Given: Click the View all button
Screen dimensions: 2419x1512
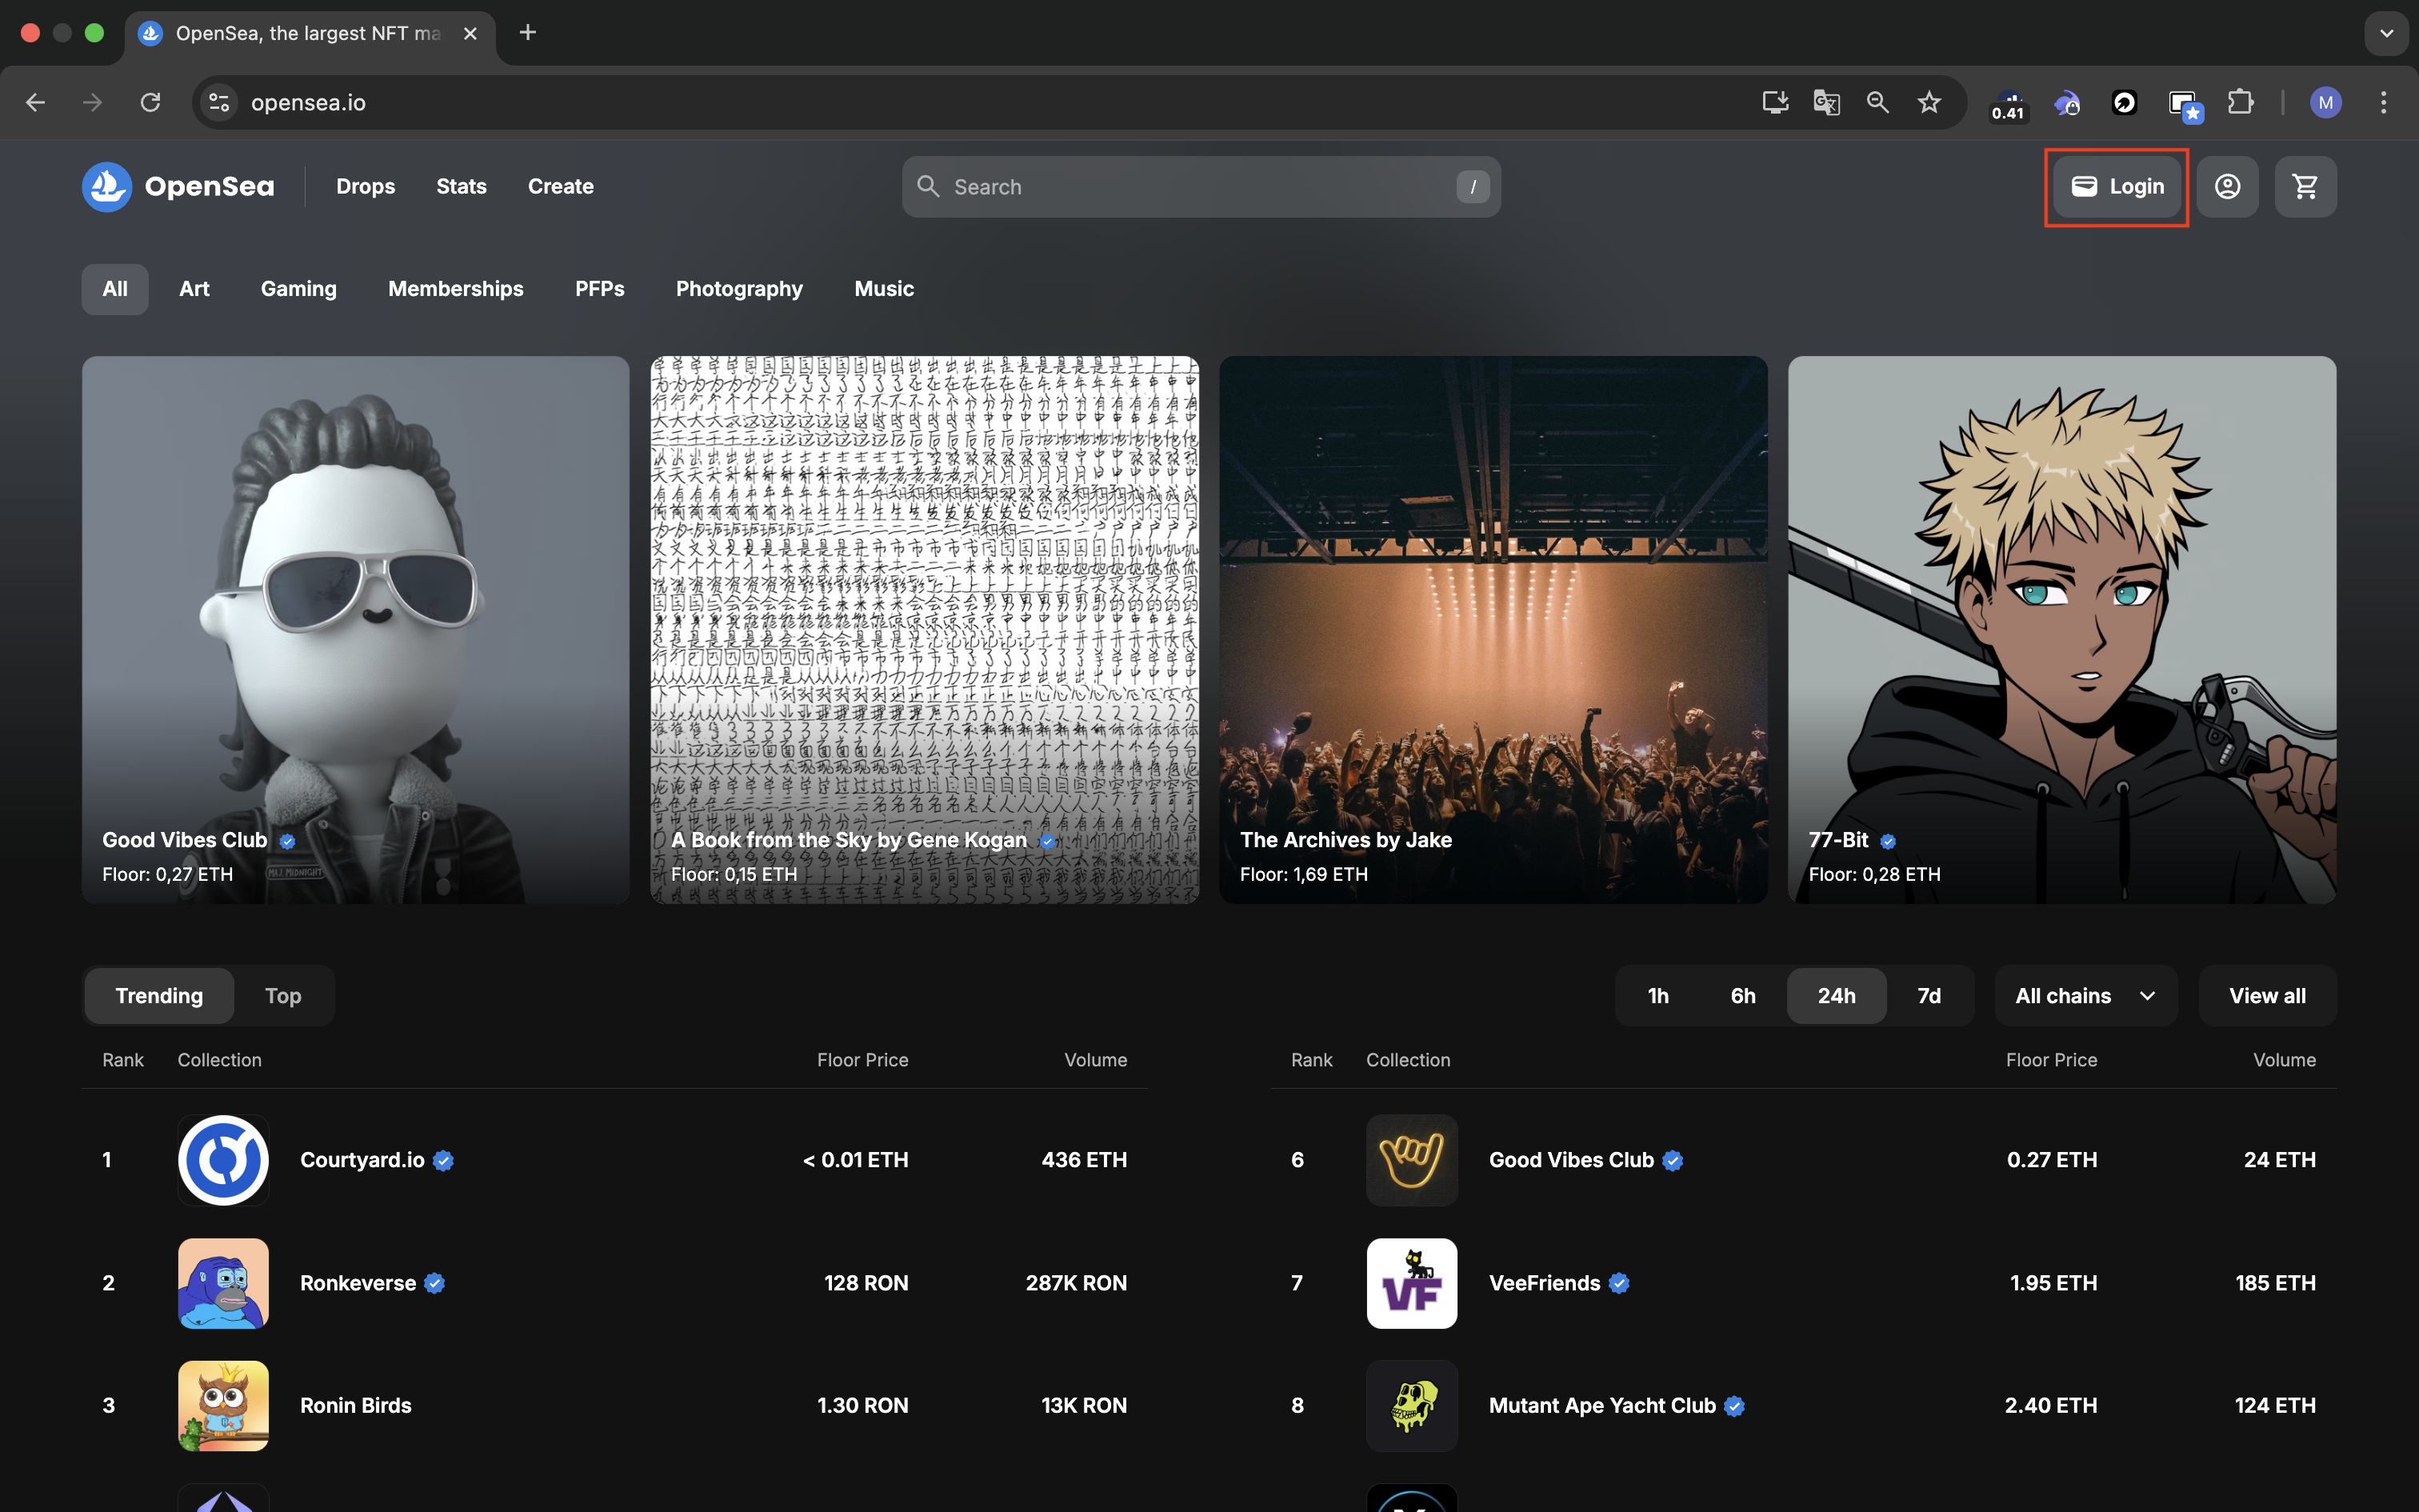Looking at the screenshot, I should 2267,996.
